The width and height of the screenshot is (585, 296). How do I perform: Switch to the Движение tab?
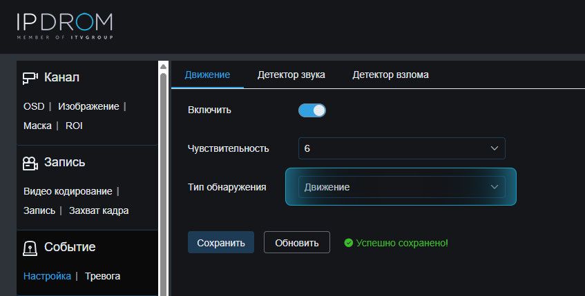[207, 75]
